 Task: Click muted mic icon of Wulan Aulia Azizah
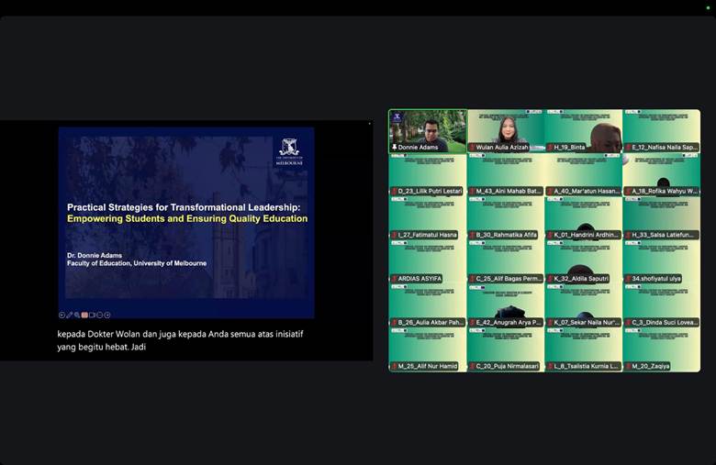coord(472,147)
